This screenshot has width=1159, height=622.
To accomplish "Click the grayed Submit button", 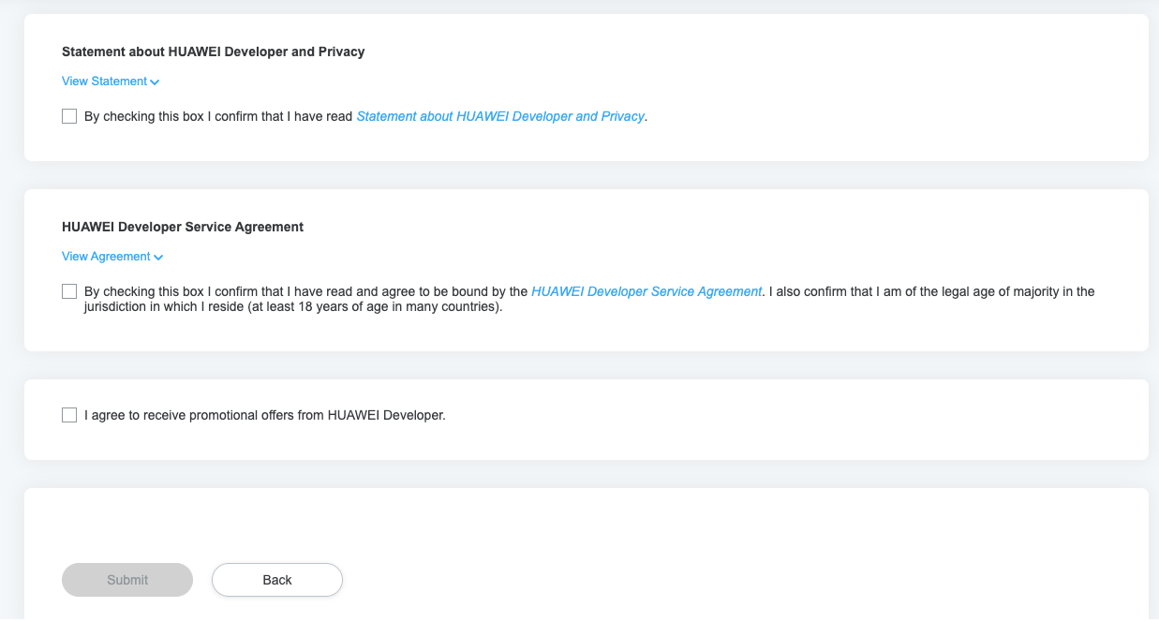I will coord(127,580).
